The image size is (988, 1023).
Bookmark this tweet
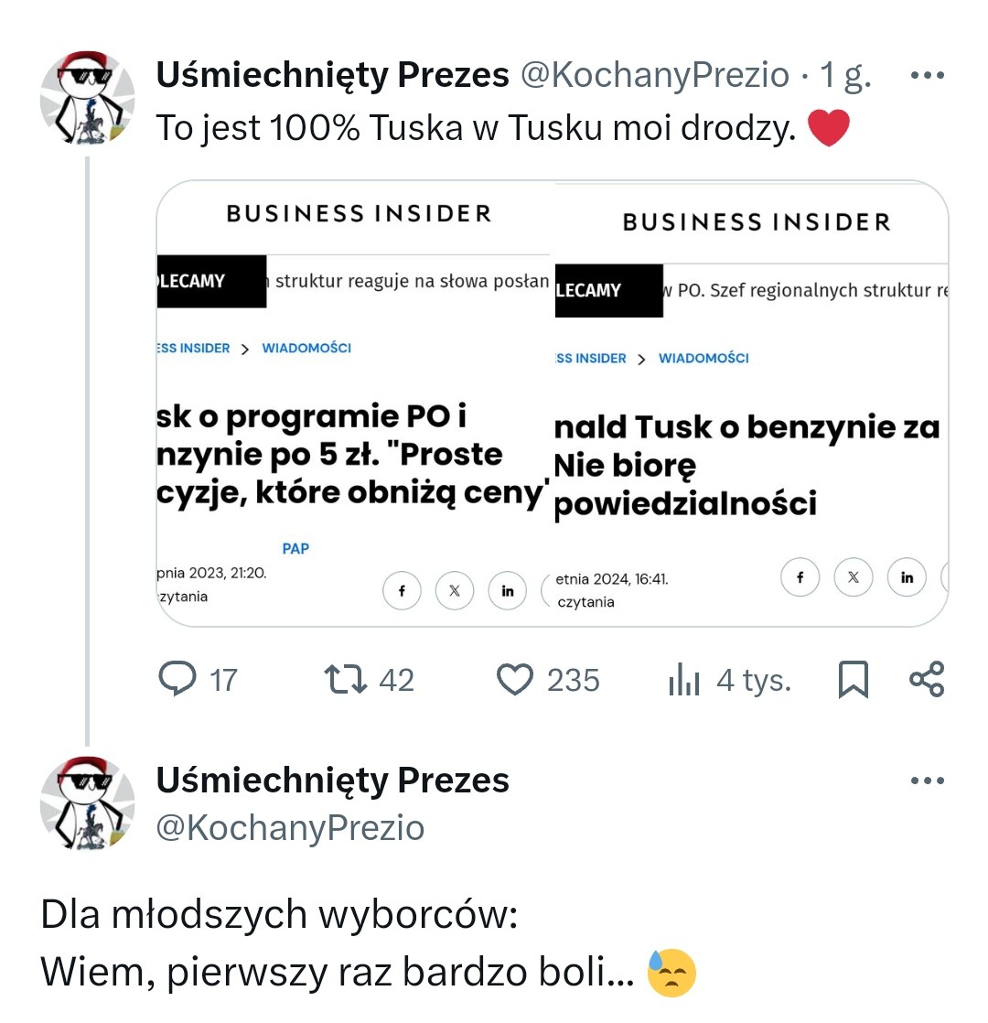pos(853,679)
